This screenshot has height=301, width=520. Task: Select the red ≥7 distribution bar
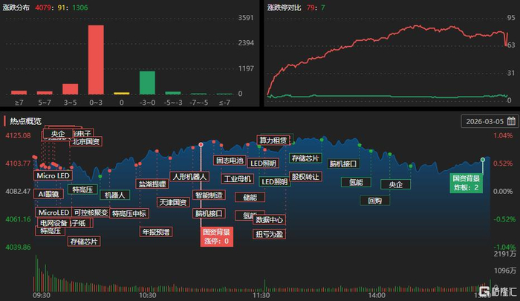pos(19,93)
